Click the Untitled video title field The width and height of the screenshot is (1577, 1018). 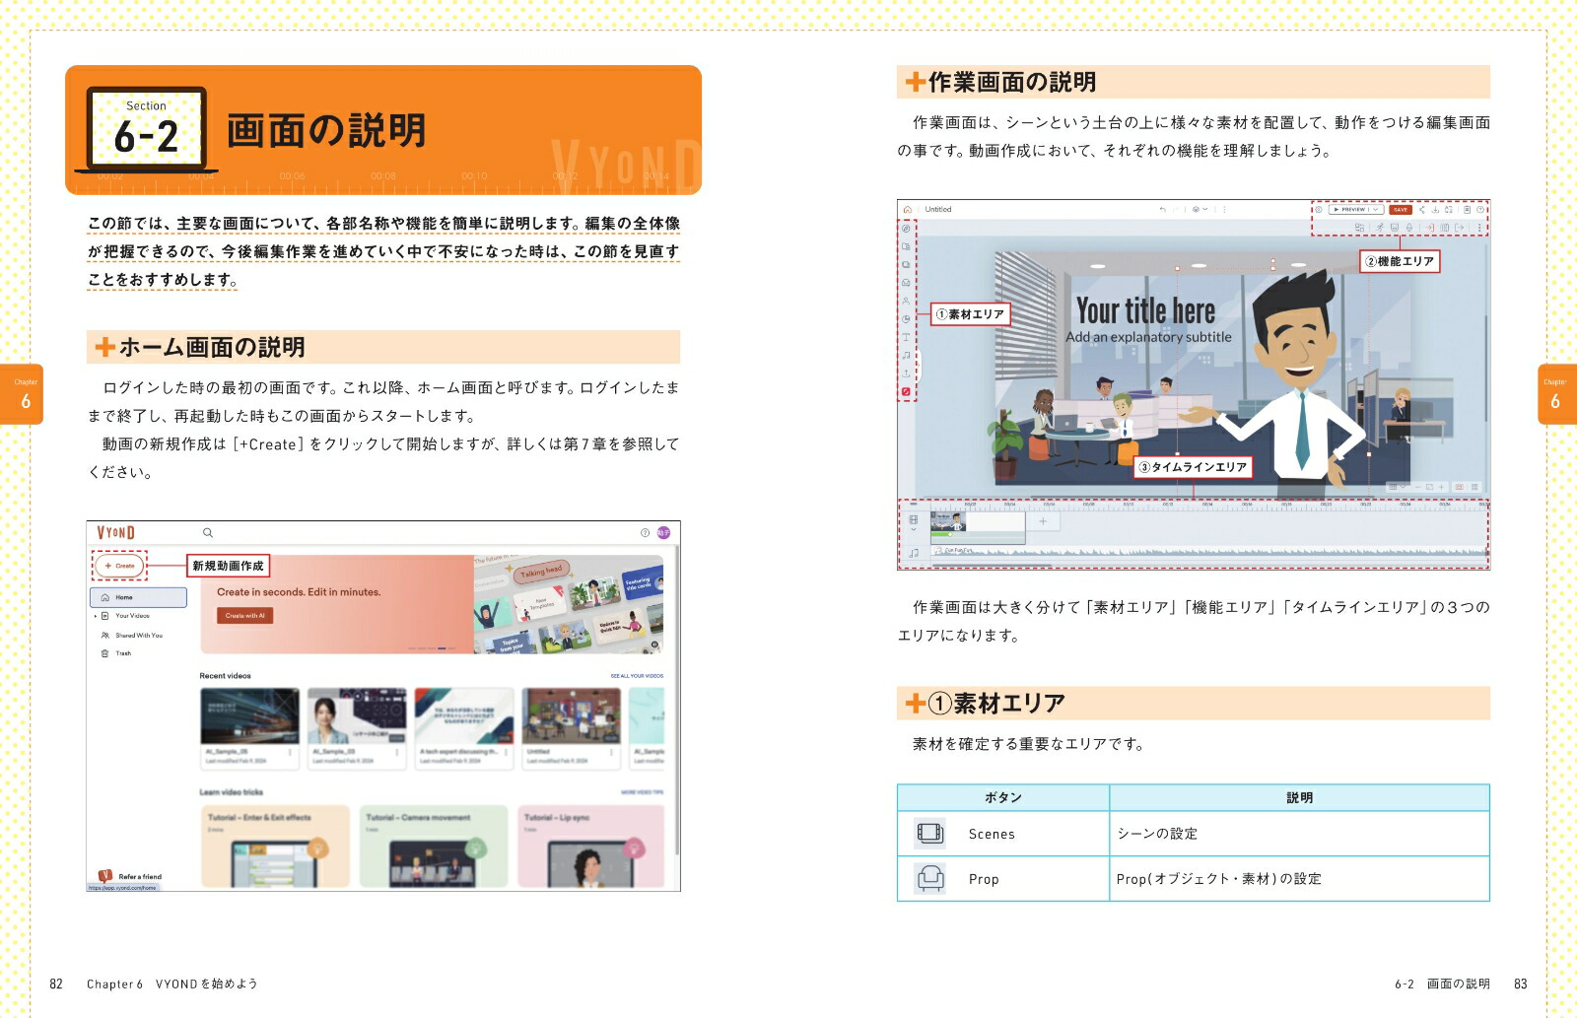[x=938, y=209]
